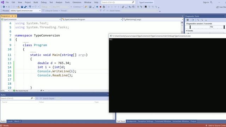
Task: Click the Diagnostic Tools export arrow icon
Action: click(x=193, y=20)
